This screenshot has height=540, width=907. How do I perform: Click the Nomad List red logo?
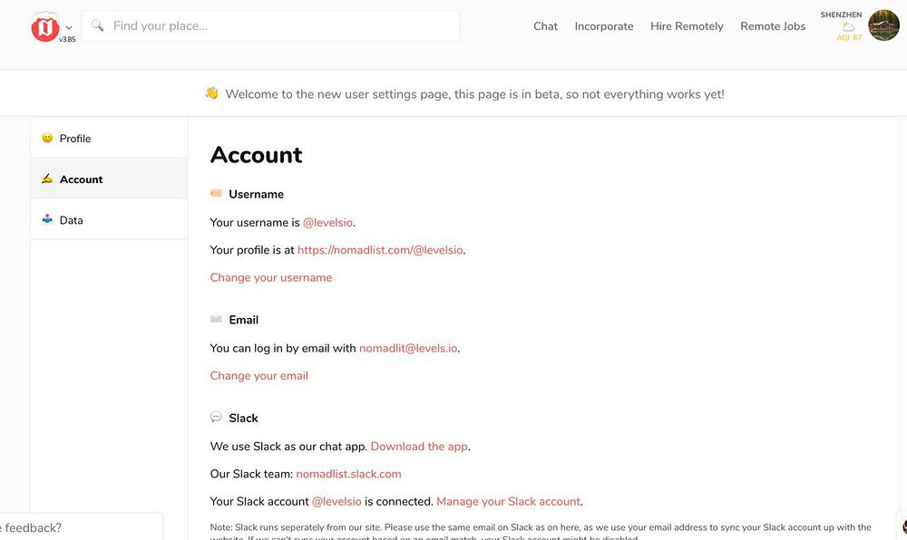click(45, 27)
